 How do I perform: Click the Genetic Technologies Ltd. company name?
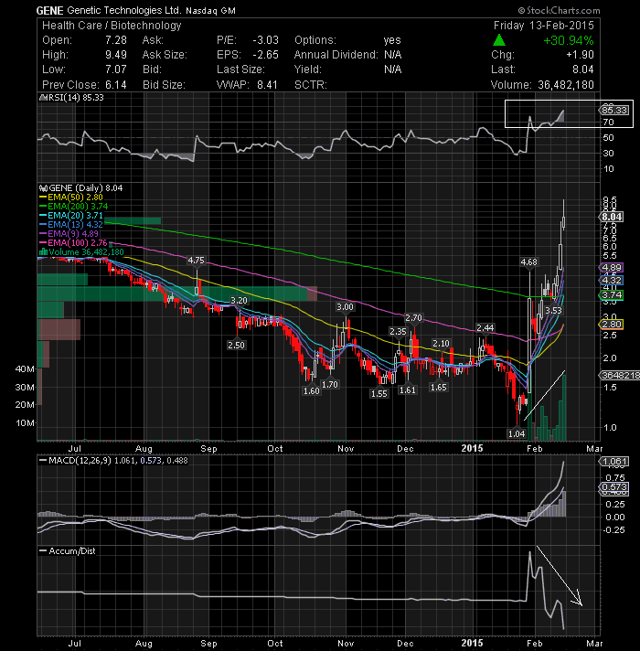coord(123,10)
